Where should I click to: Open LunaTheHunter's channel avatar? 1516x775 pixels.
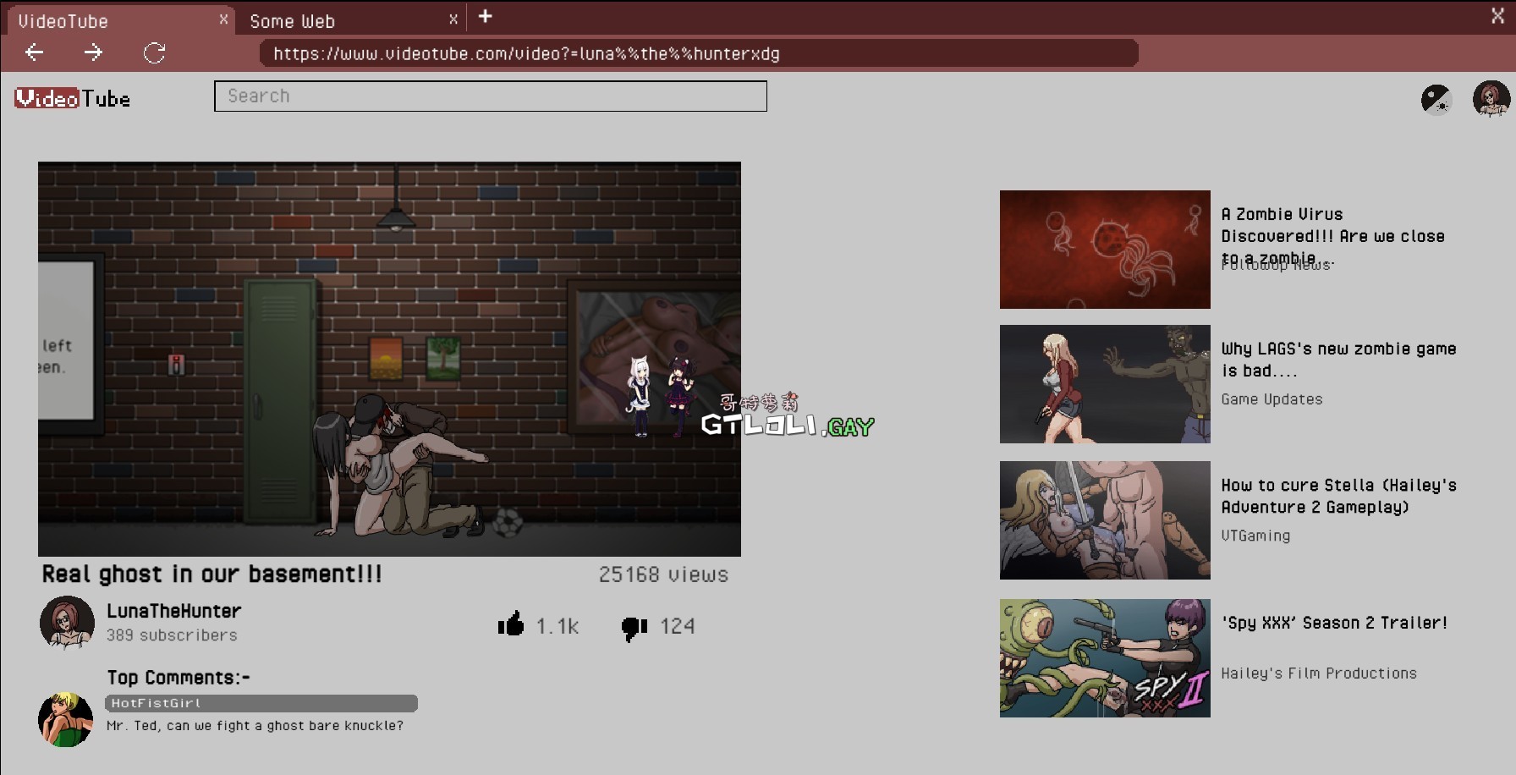(67, 623)
